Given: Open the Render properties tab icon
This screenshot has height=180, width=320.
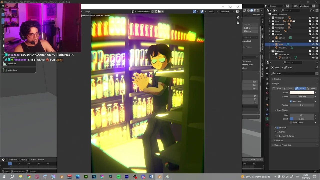Looking at the screenshot, I should [267, 74].
